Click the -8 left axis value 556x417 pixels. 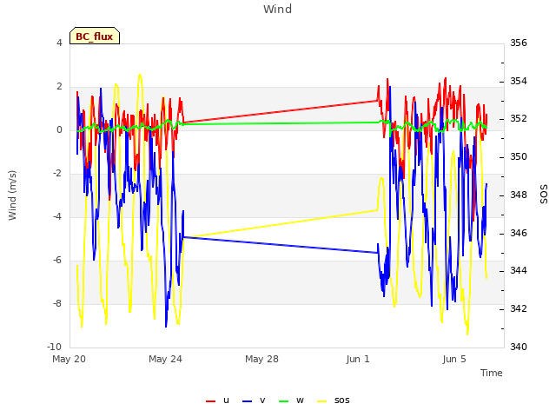pos(57,303)
